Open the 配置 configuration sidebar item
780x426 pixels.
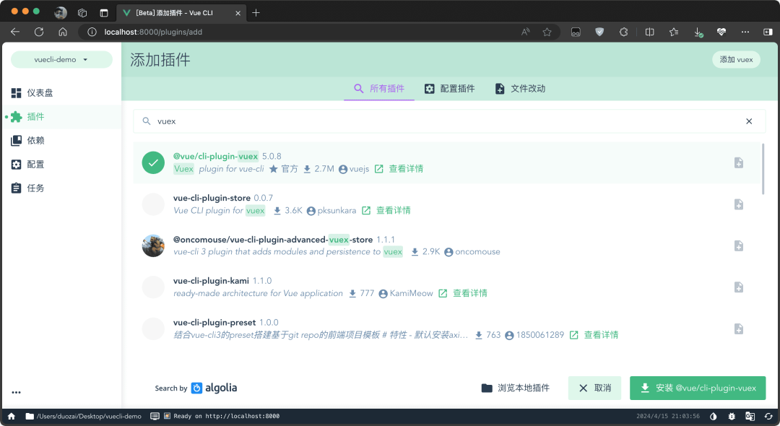tap(61, 165)
